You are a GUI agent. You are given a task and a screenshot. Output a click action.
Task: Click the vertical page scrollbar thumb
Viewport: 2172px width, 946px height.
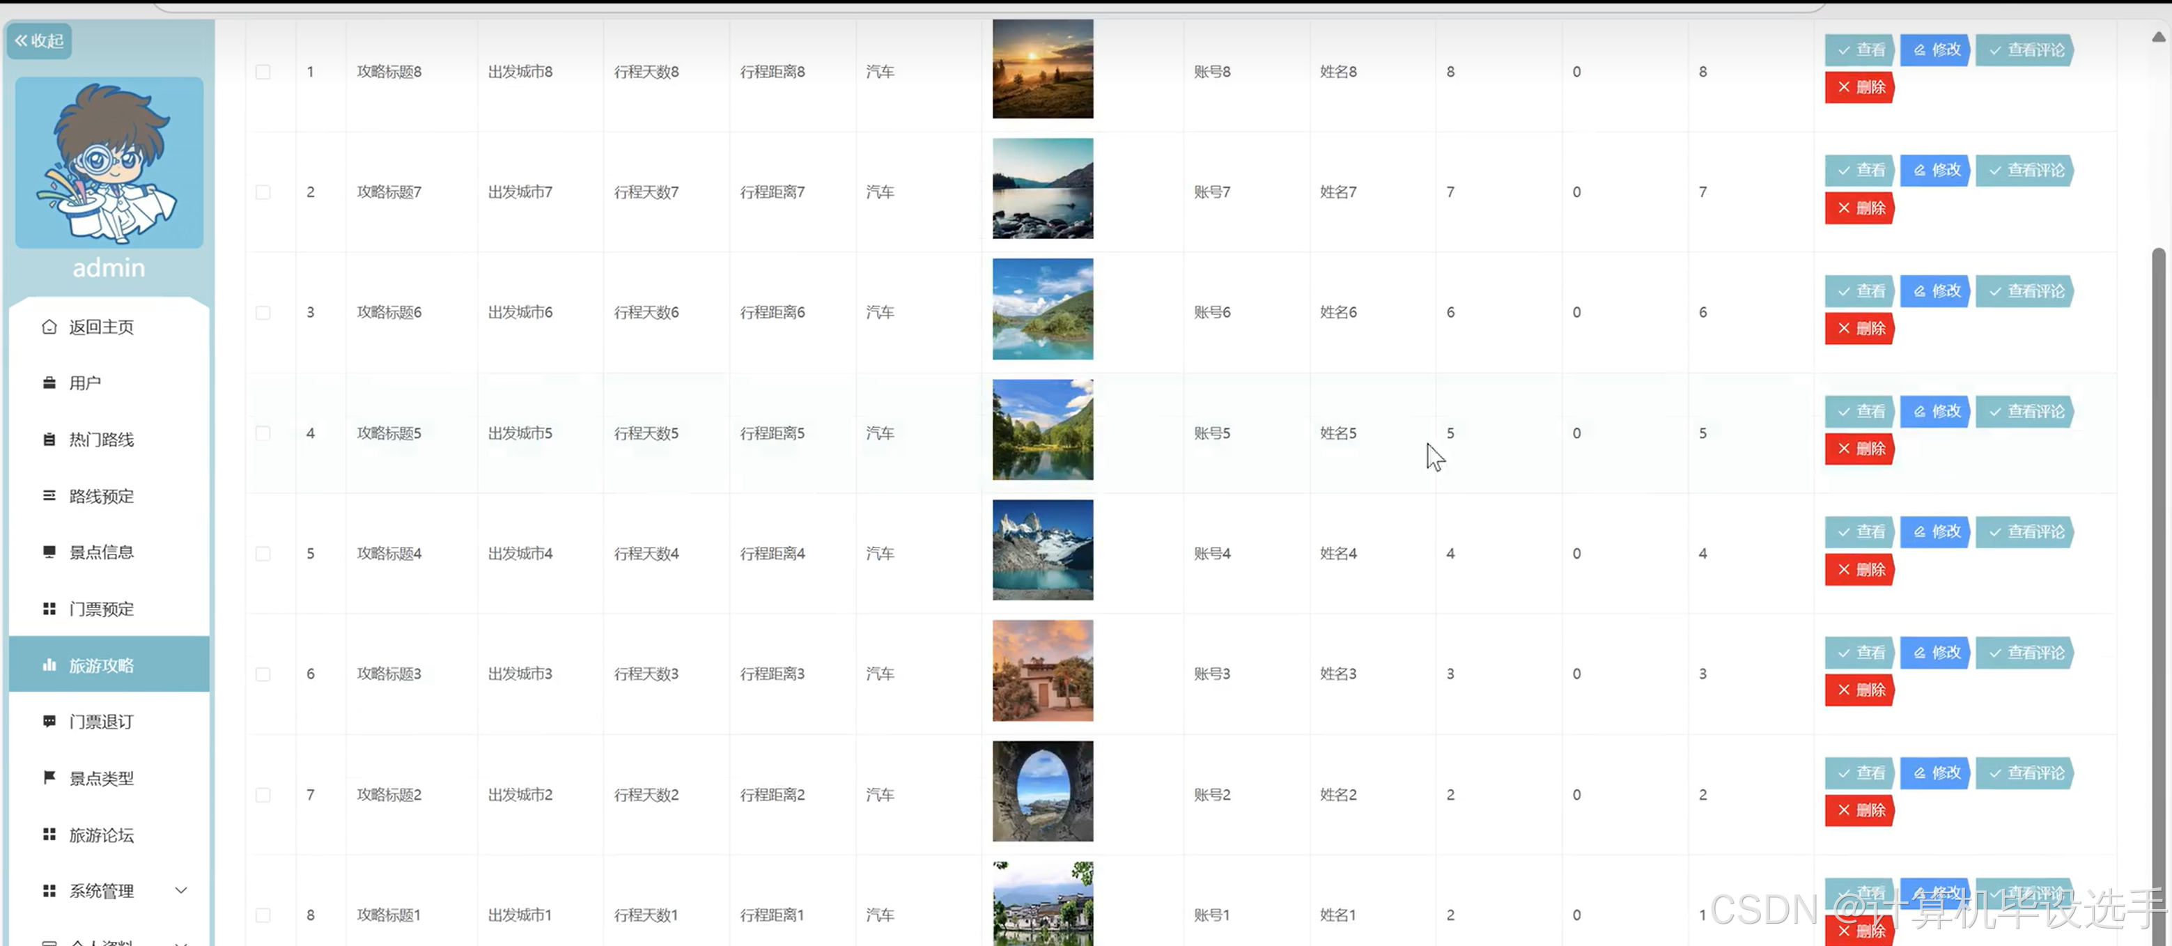click(2157, 590)
